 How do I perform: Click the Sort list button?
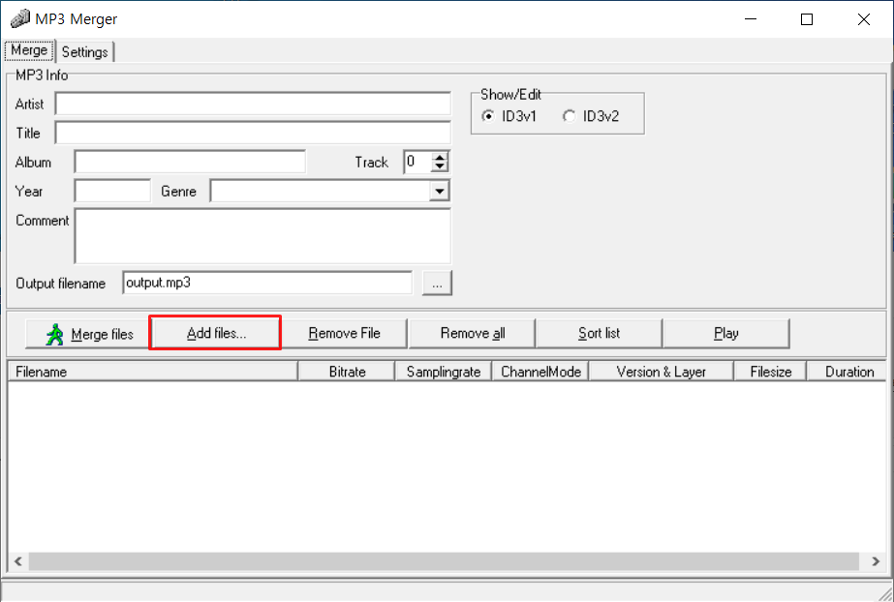coord(599,333)
